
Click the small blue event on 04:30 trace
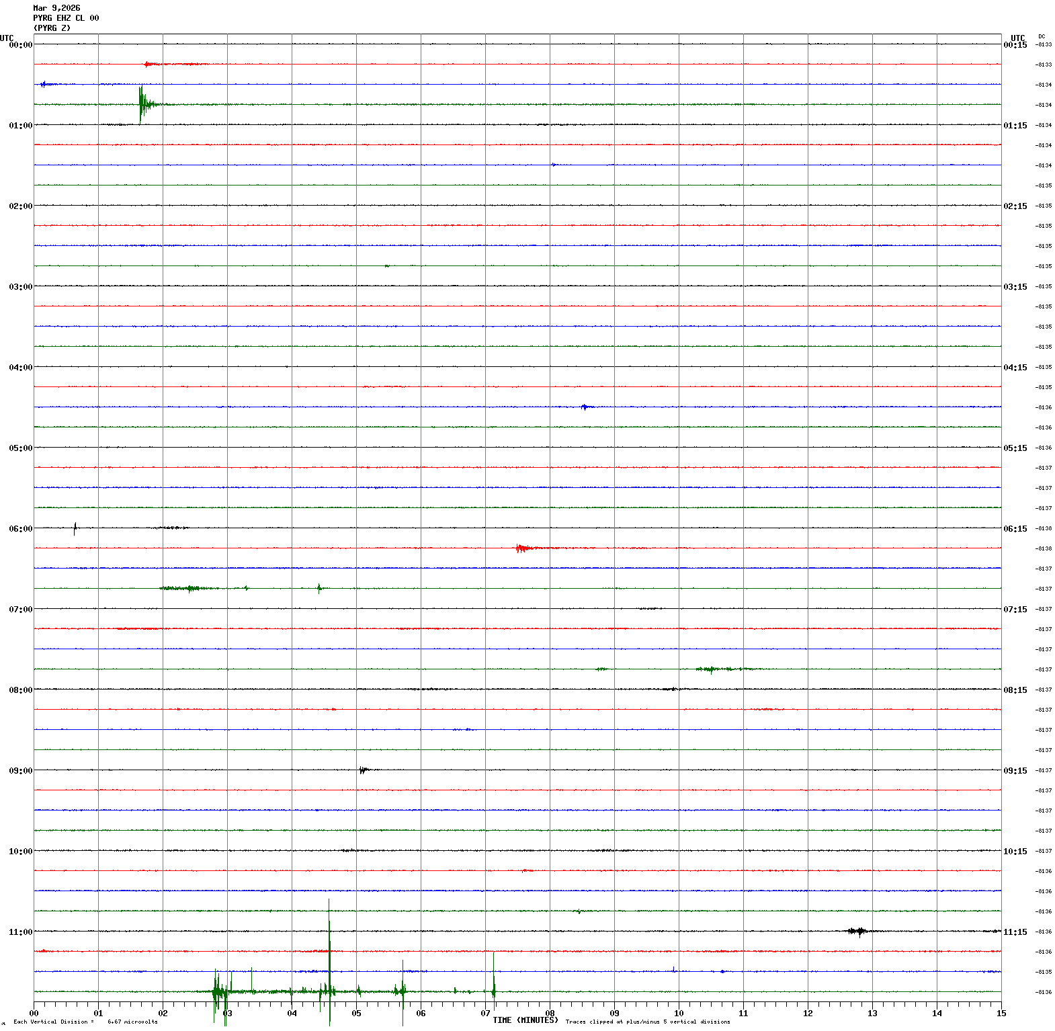click(585, 407)
